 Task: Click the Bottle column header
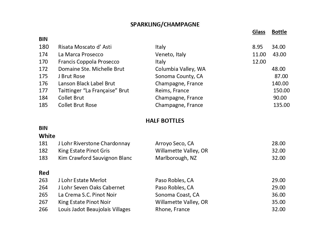coord(279,32)
